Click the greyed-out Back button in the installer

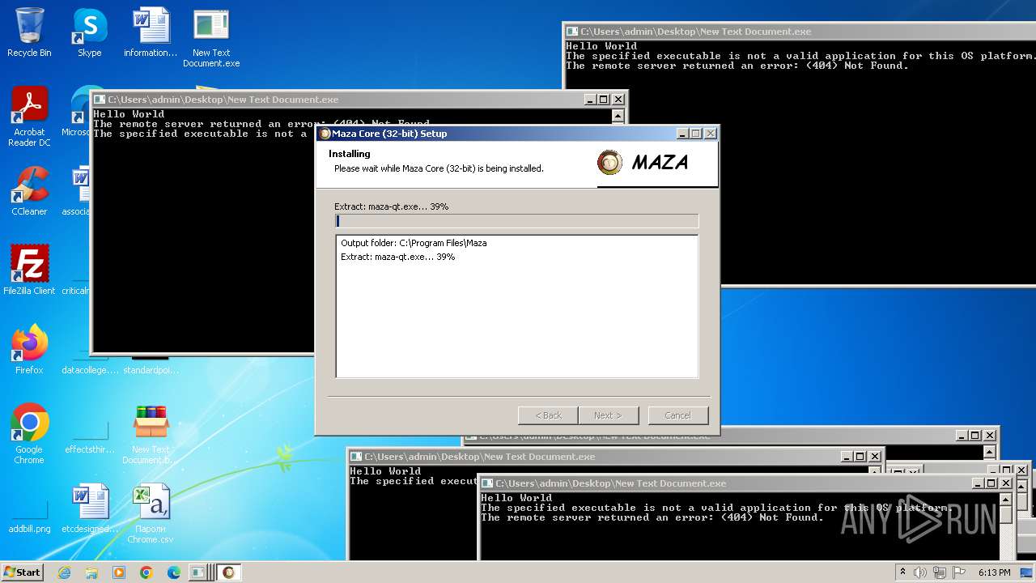[x=548, y=415]
